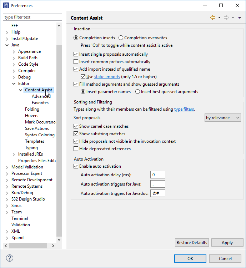Choose Insert best guessed arguments option
This screenshot has width=246, height=268.
coord(137,92)
